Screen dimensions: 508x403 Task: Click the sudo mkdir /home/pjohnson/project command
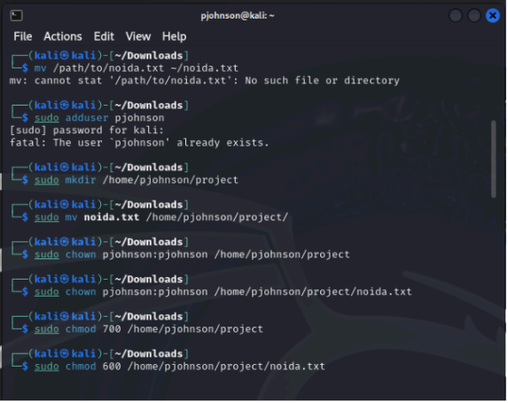137,180
